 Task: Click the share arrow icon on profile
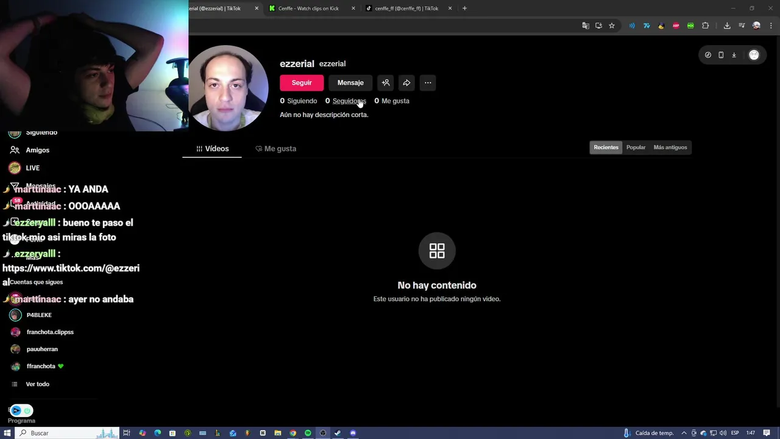click(x=406, y=83)
